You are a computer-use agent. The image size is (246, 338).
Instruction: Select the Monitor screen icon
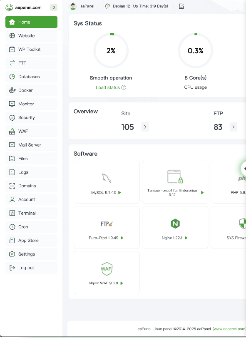click(12, 104)
